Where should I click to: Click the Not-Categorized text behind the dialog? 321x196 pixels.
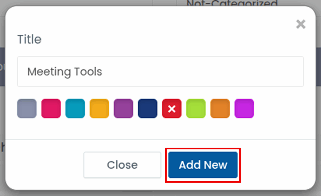point(232,3)
